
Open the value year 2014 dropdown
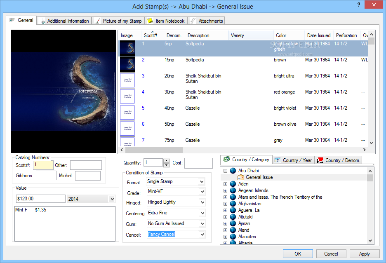coord(112,199)
